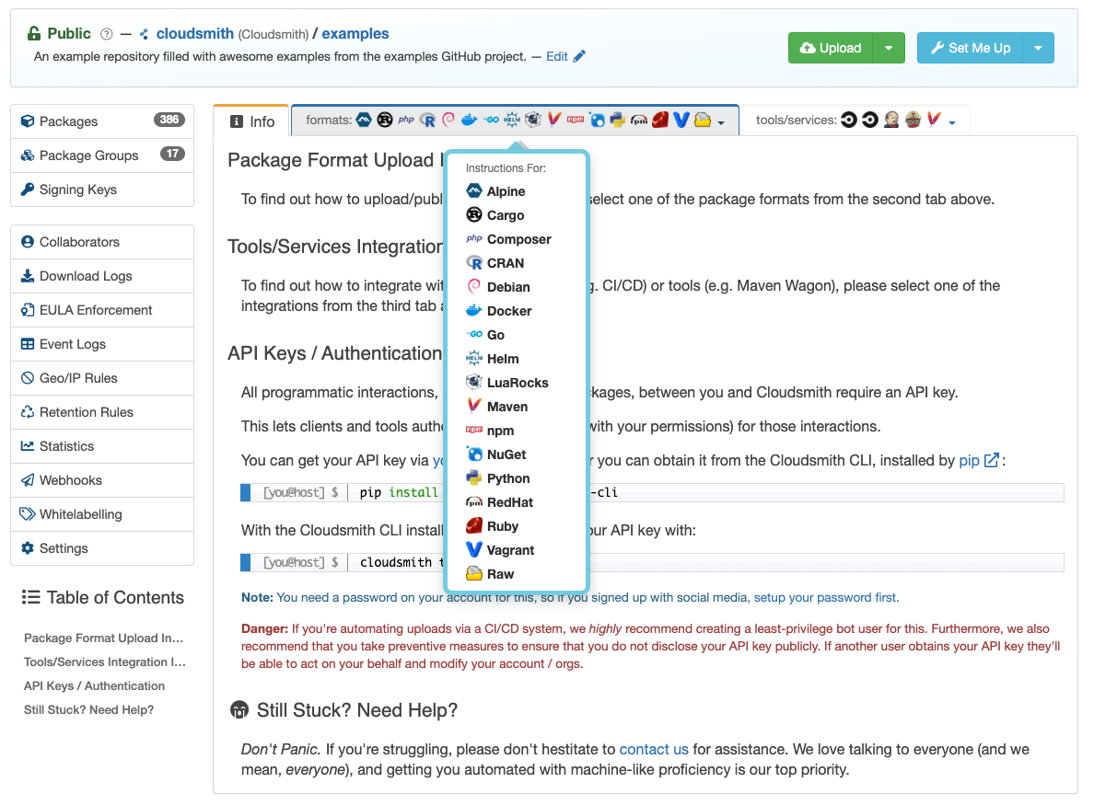Open the Set Me Up dropdown arrow
Image resolution: width=1094 pixels, height=805 pixels.
(1038, 48)
